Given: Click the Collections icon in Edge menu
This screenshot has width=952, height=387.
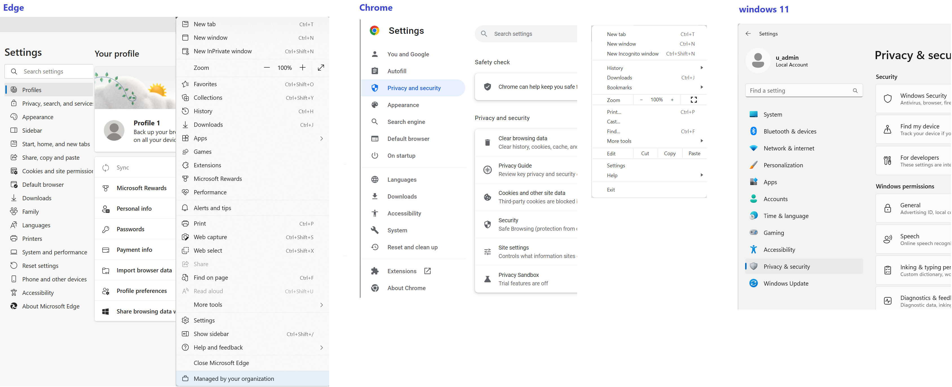Looking at the screenshot, I should click(185, 97).
